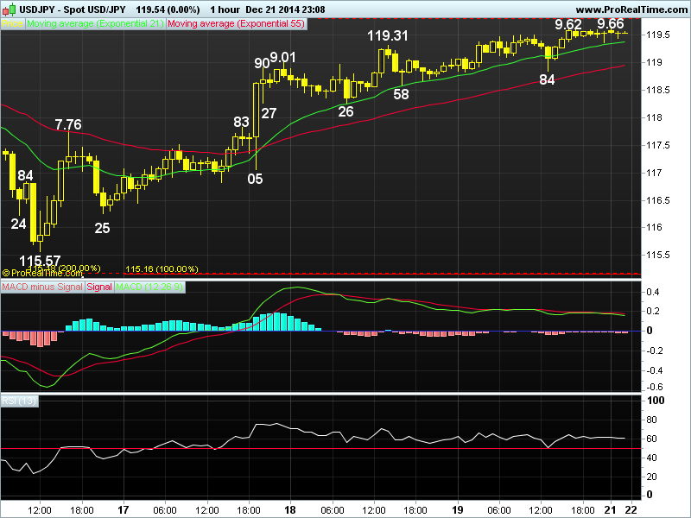Click the 9.01 peak annotation
The image size is (691, 518).
[283, 57]
